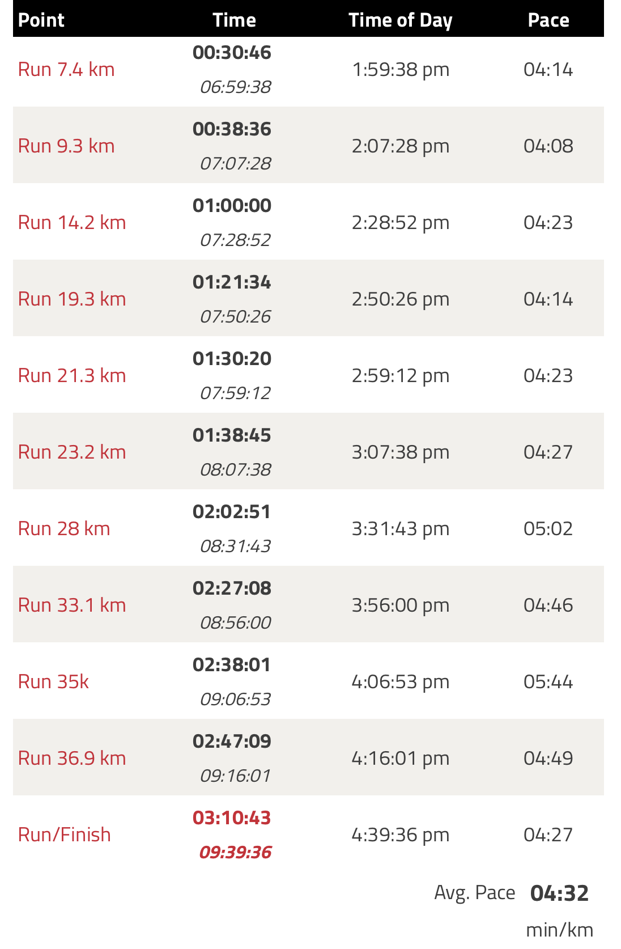This screenshot has width=621, height=949.
Task: Open the Run 9.3 km split link
Action: pyautogui.click(x=66, y=146)
